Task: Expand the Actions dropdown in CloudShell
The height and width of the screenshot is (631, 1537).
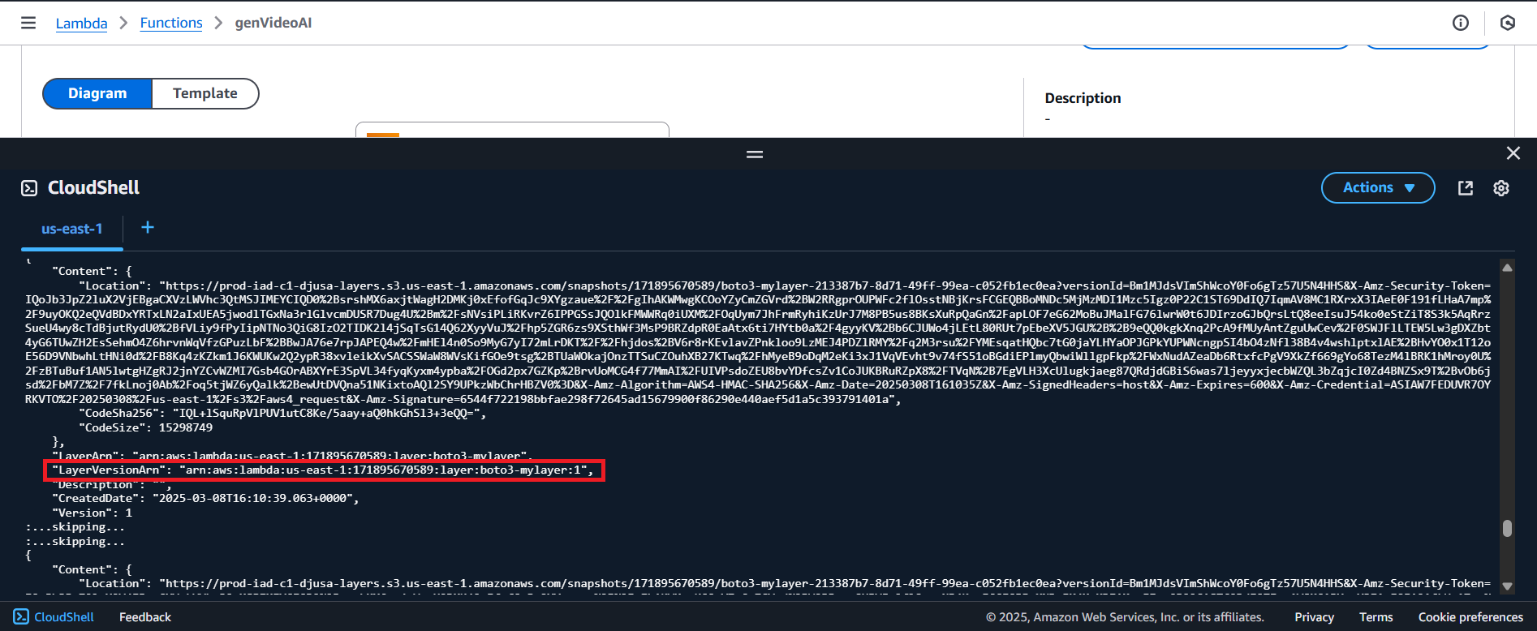Action: pyautogui.click(x=1378, y=187)
